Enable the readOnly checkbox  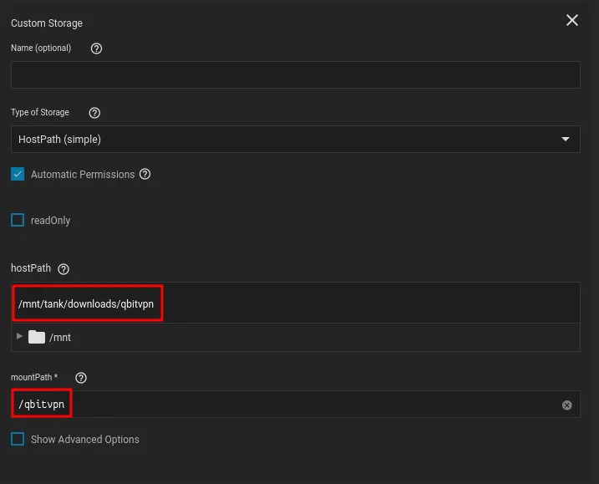(18, 221)
